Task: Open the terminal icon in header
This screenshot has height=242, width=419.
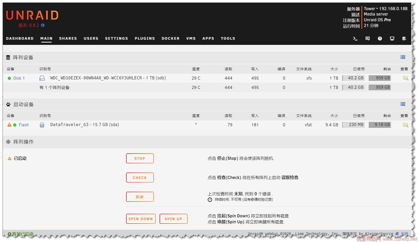Action: tap(355, 38)
